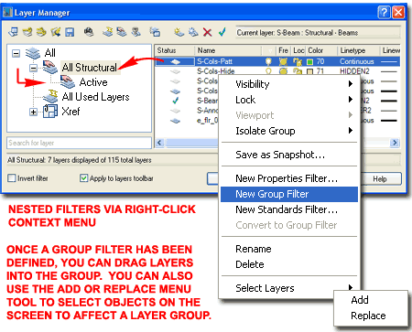Click the first toolbar icon with monitor
Image resolution: width=412 pixels, height=332 pixels.
point(13,32)
